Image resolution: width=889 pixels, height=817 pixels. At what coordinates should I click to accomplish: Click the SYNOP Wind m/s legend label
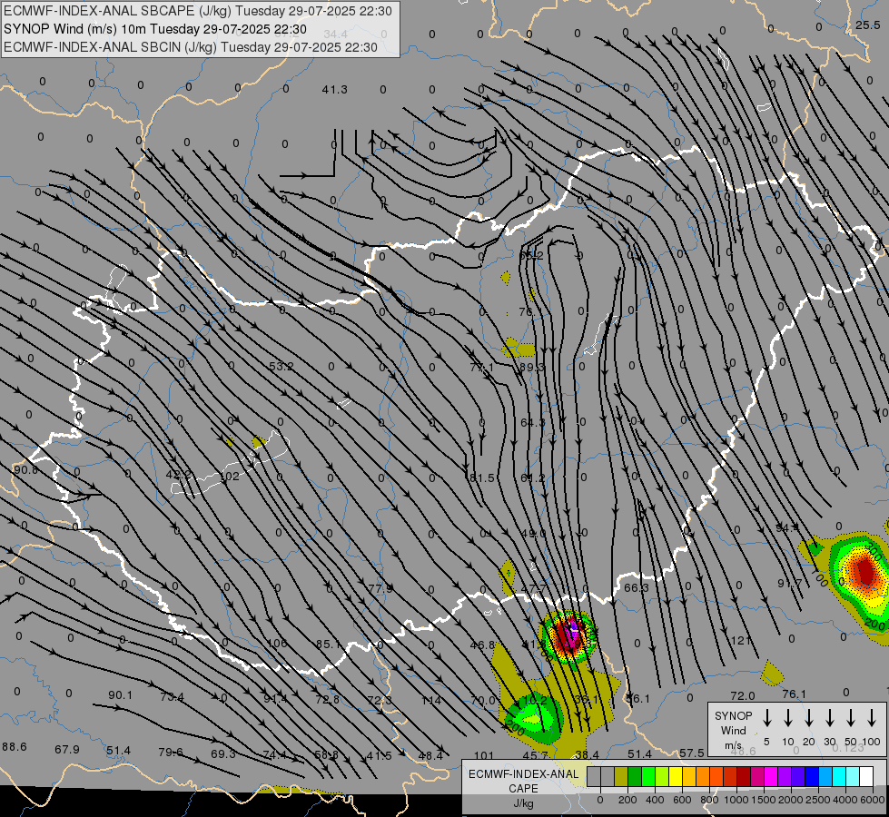[x=733, y=730]
